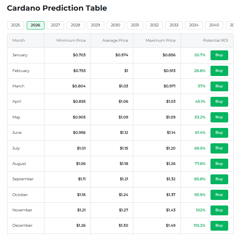Click the Buy button for February
Image resolution: width=240 pixels, height=235 pixels.
[219, 71]
